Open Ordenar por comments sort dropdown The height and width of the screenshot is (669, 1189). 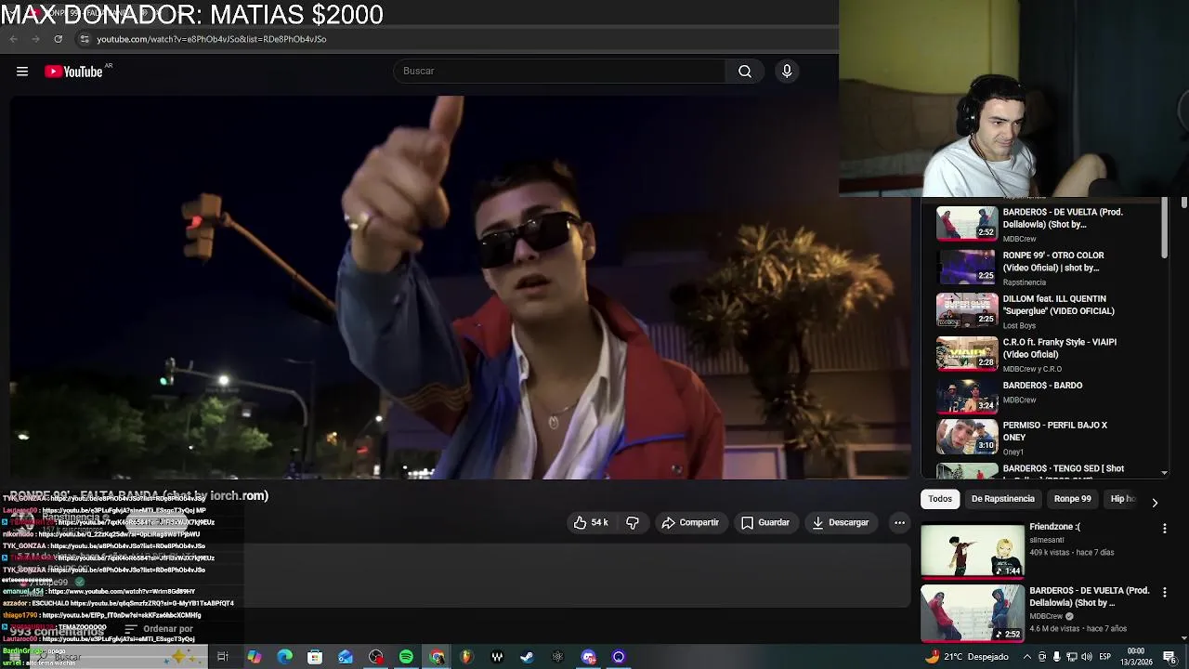click(x=158, y=629)
